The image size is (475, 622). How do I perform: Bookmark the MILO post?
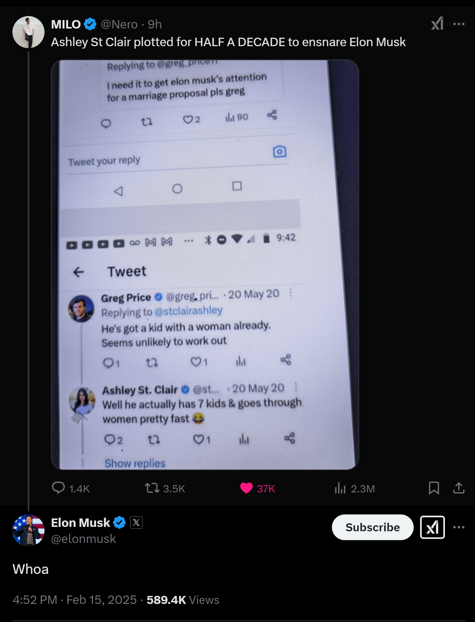(434, 488)
